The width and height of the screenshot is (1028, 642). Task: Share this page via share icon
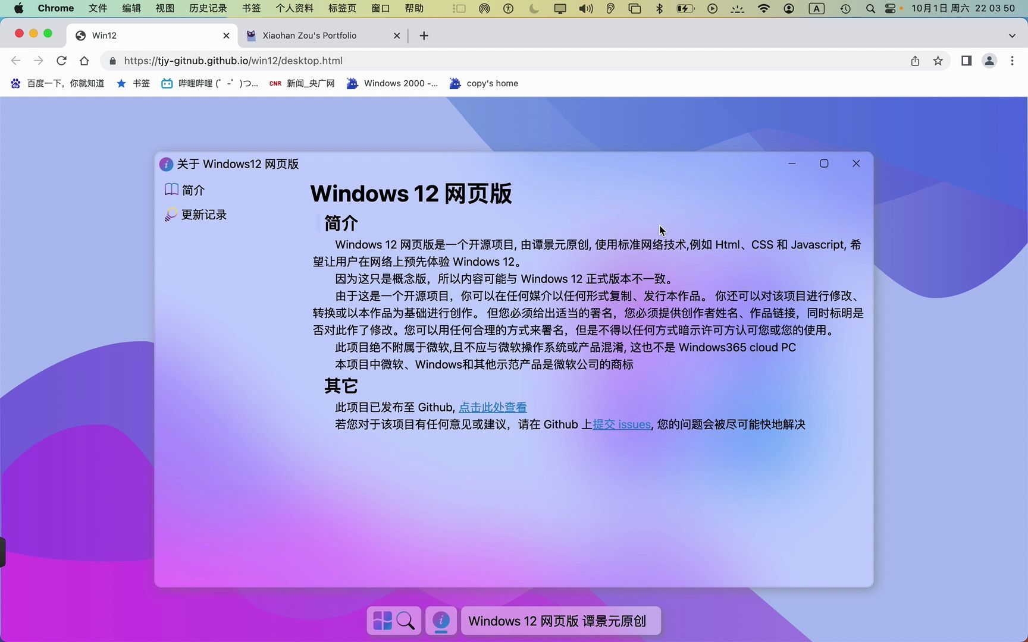(915, 61)
